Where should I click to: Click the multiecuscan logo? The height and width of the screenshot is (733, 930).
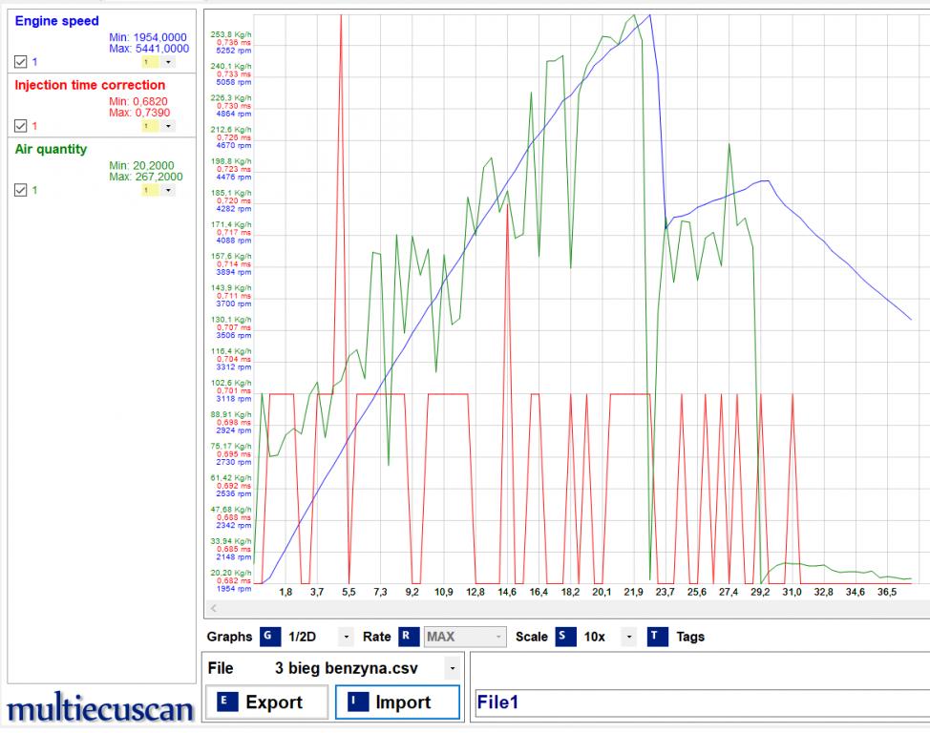tap(100, 708)
